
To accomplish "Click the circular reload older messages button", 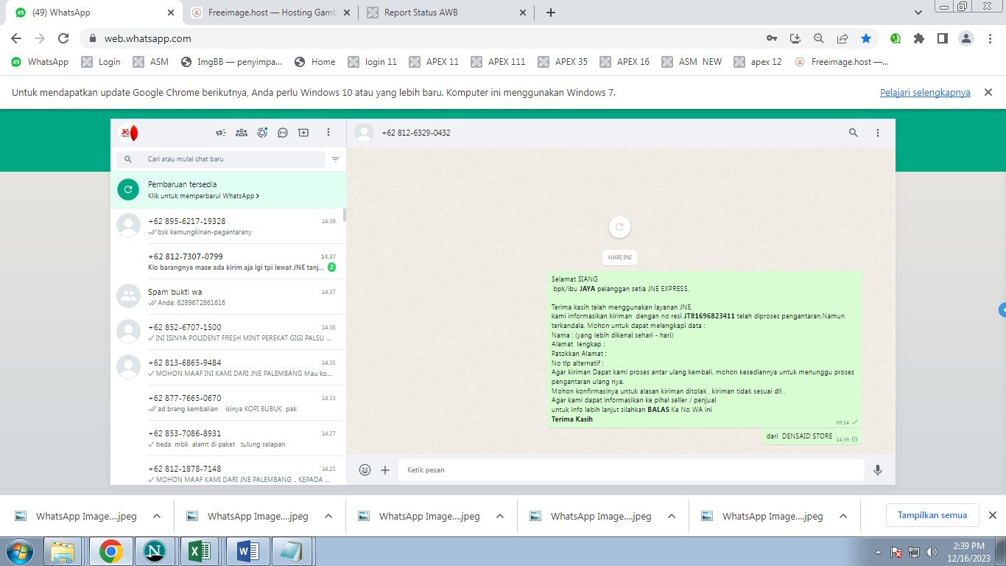I will click(619, 227).
